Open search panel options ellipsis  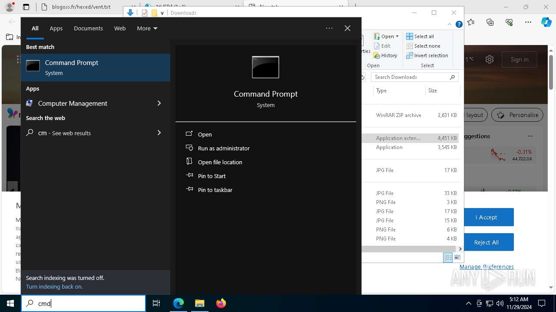pyautogui.click(x=329, y=28)
